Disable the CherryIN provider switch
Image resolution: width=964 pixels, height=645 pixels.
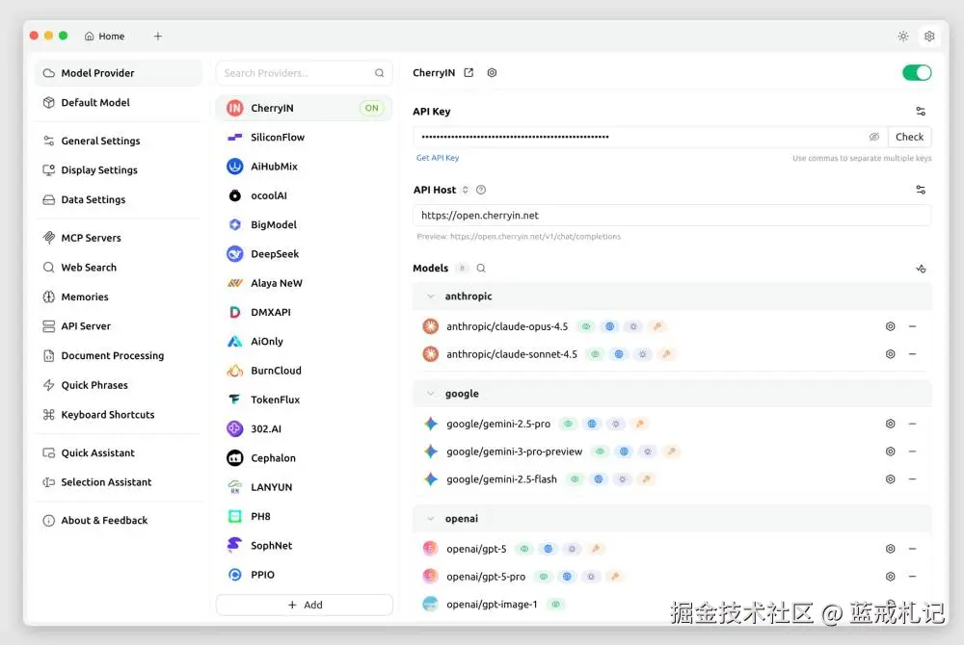917,72
